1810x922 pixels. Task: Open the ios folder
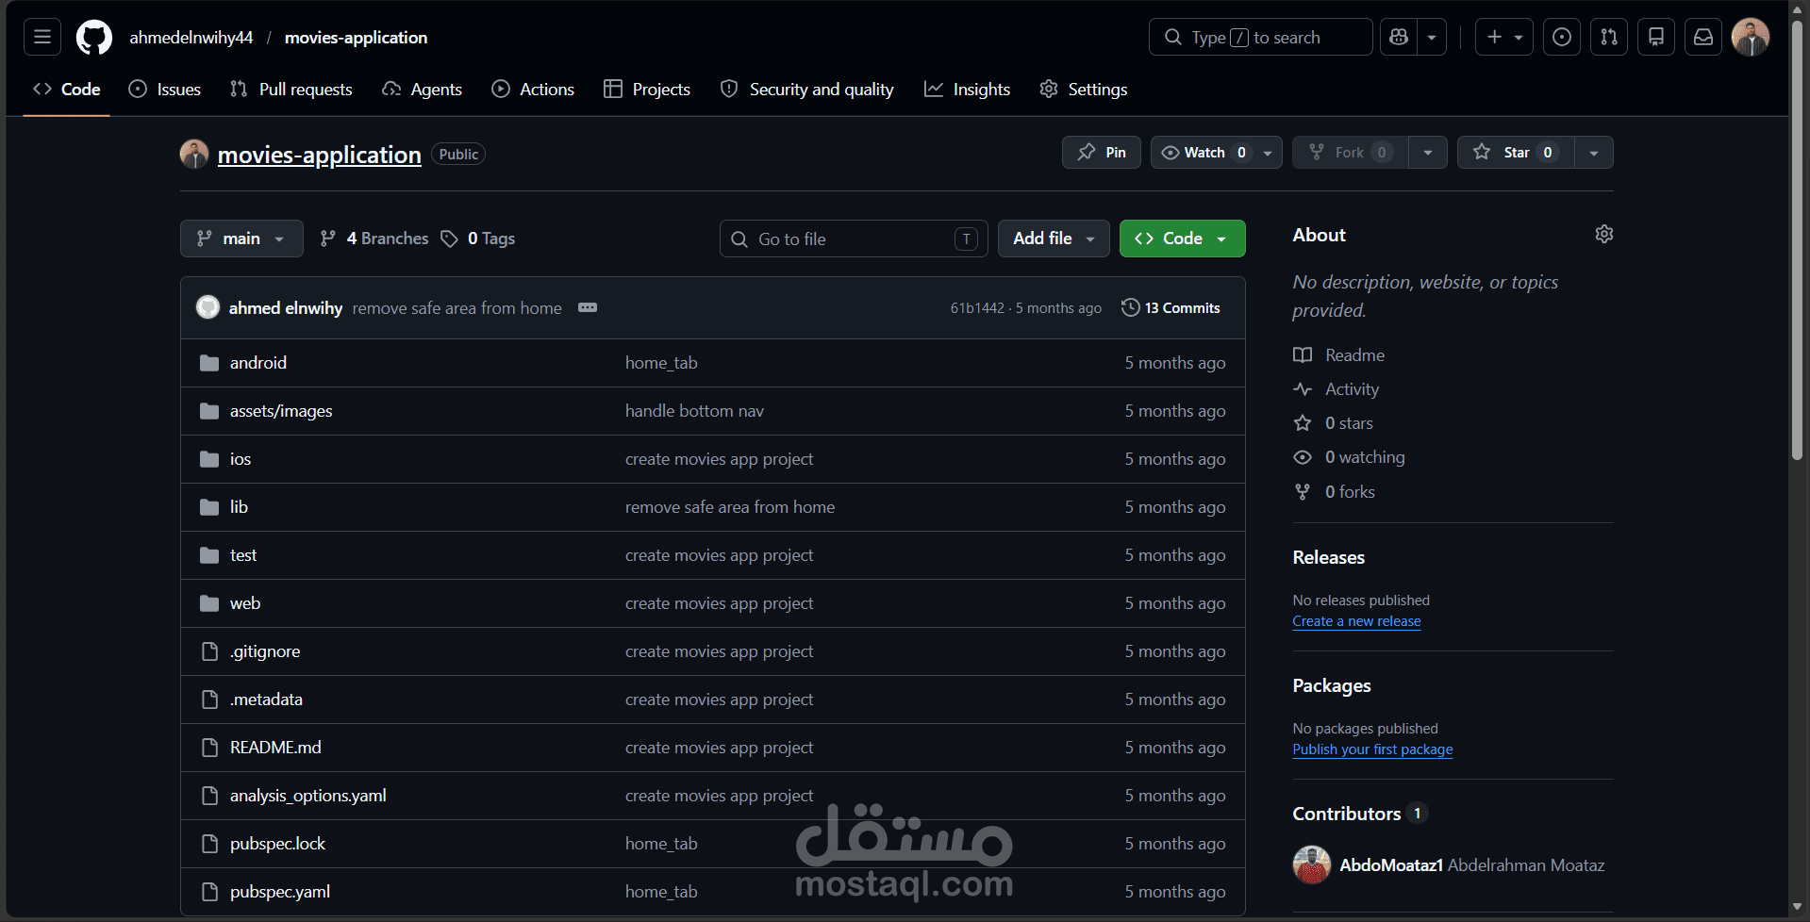point(241,459)
